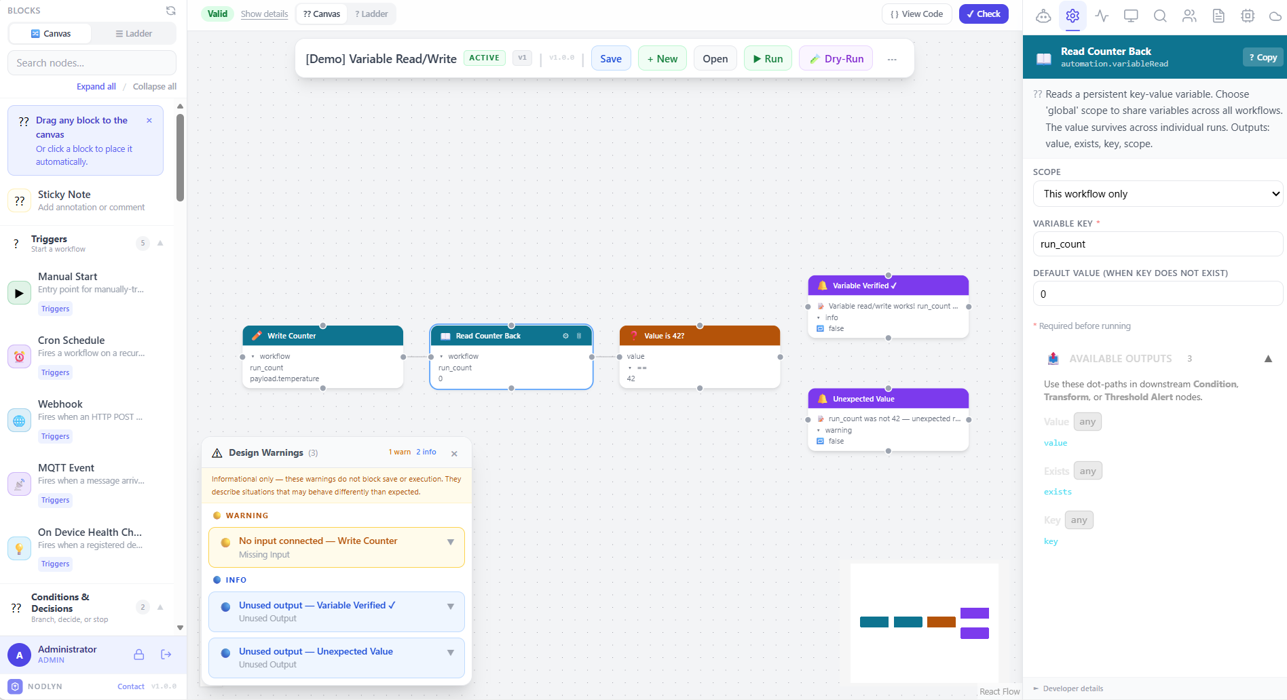Screen dimensions: 1287x700
Task: Click the Check button
Action: [x=984, y=14]
